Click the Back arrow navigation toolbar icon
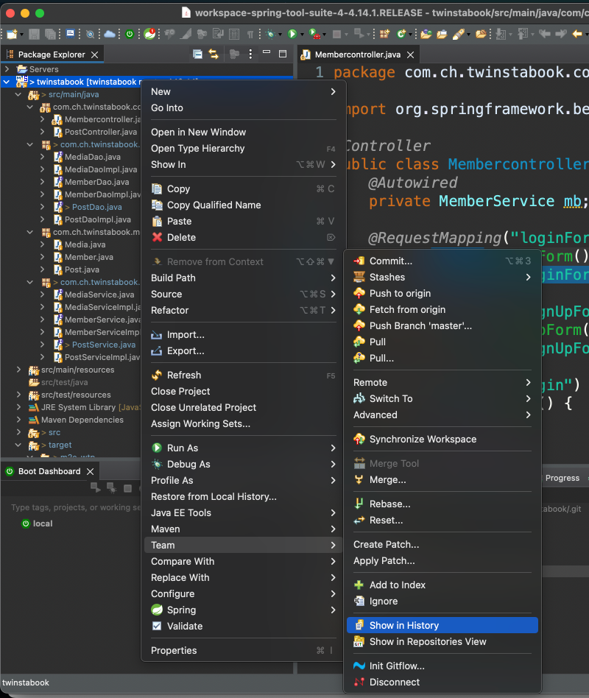 click(577, 34)
